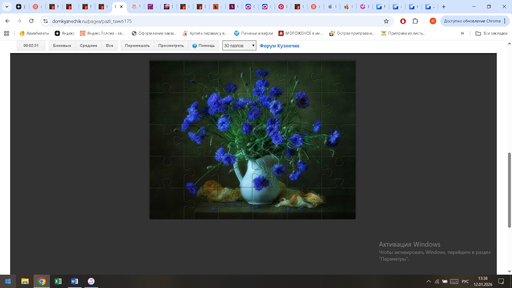
Task: Reload the page with the refresh icon
Action: tap(31, 21)
